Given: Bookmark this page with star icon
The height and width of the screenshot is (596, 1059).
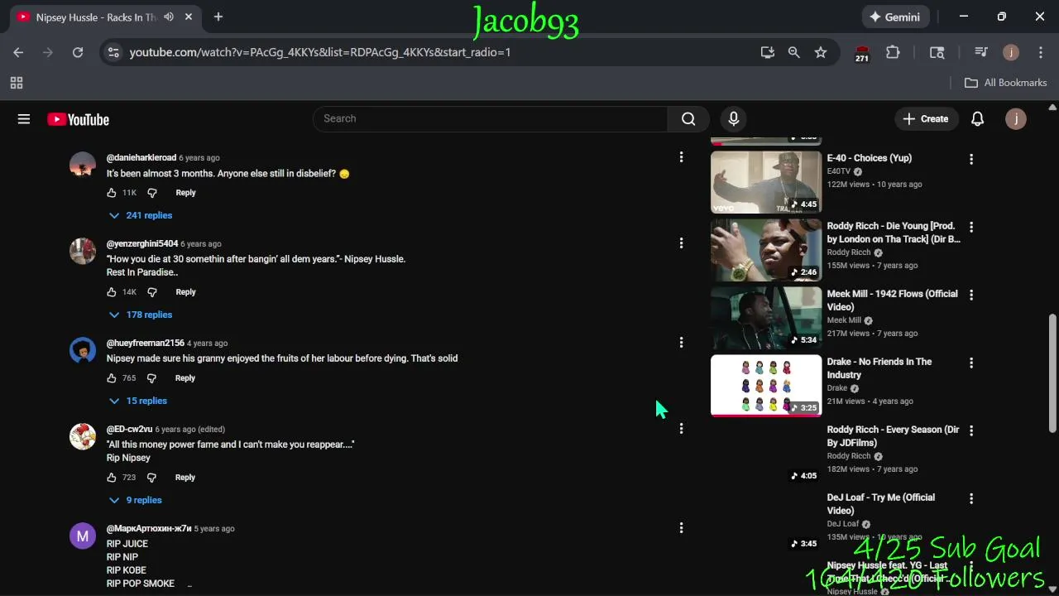Looking at the screenshot, I should (x=820, y=52).
